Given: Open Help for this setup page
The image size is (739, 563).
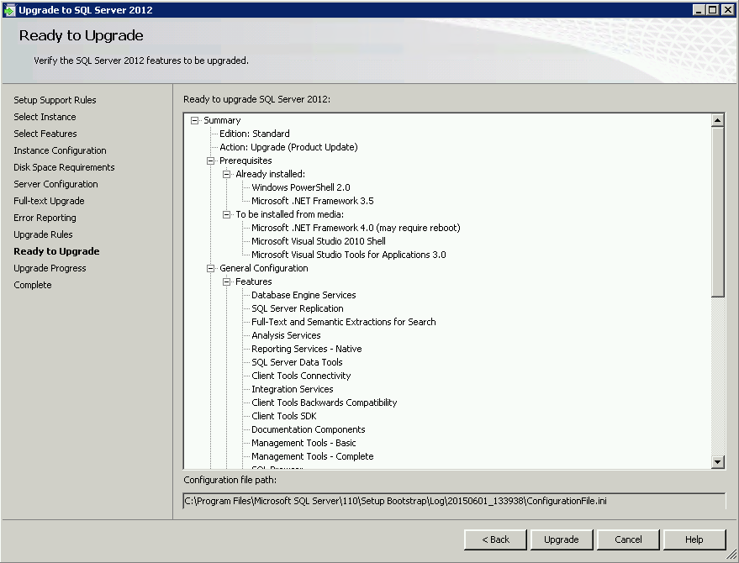Looking at the screenshot, I should 694,539.
